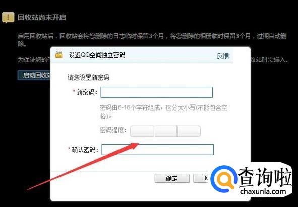Viewport: 298px width, 207px height.
Task: Open the 反馈 feedback link
Action: [223, 56]
